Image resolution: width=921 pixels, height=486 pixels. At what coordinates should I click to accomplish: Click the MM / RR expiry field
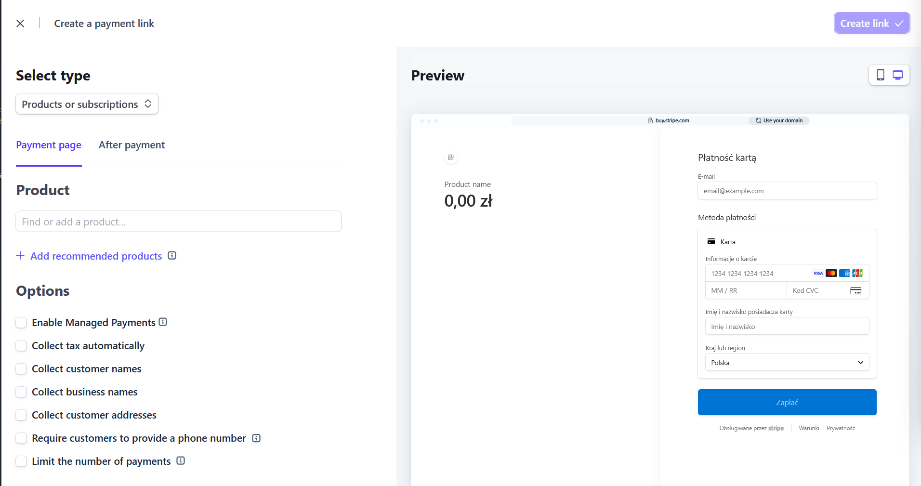[746, 290]
